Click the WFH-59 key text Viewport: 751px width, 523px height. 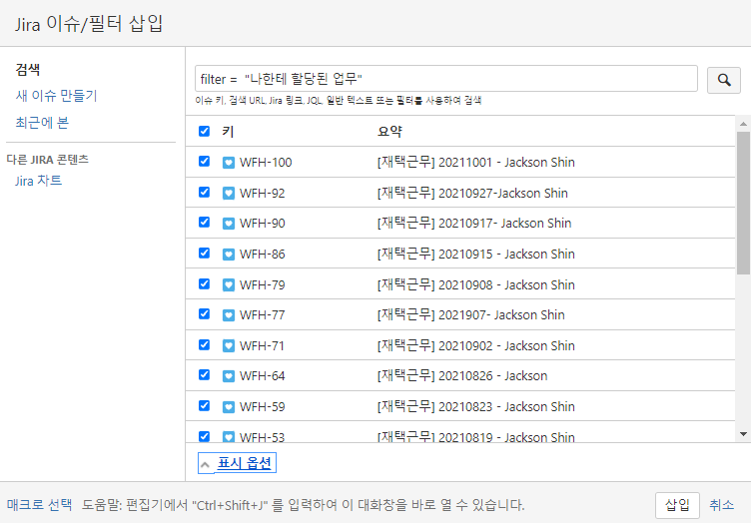pos(263,407)
